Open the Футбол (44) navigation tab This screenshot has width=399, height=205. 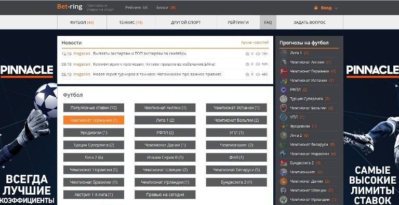pyautogui.click(x=82, y=22)
